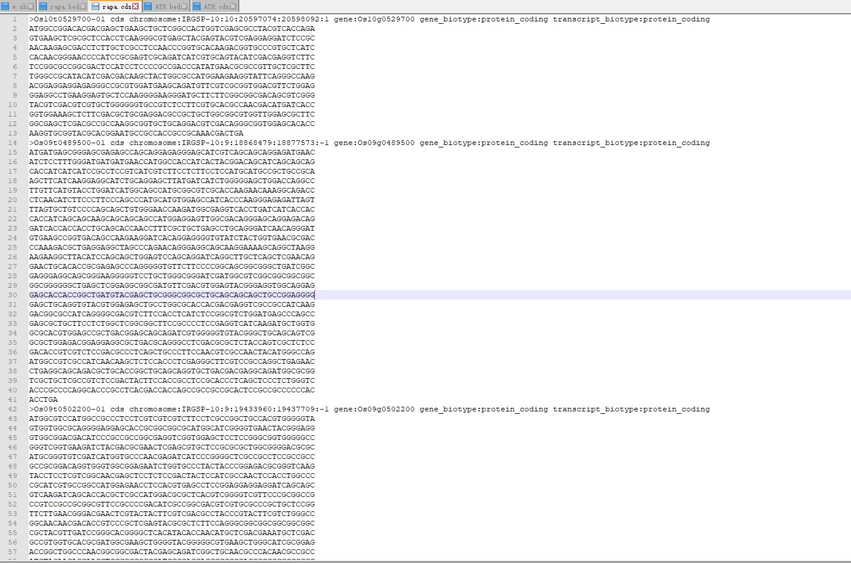851x563 pixels.
Task: Click gene_biotype:protein_coding on line 14
Action: click(x=484, y=143)
